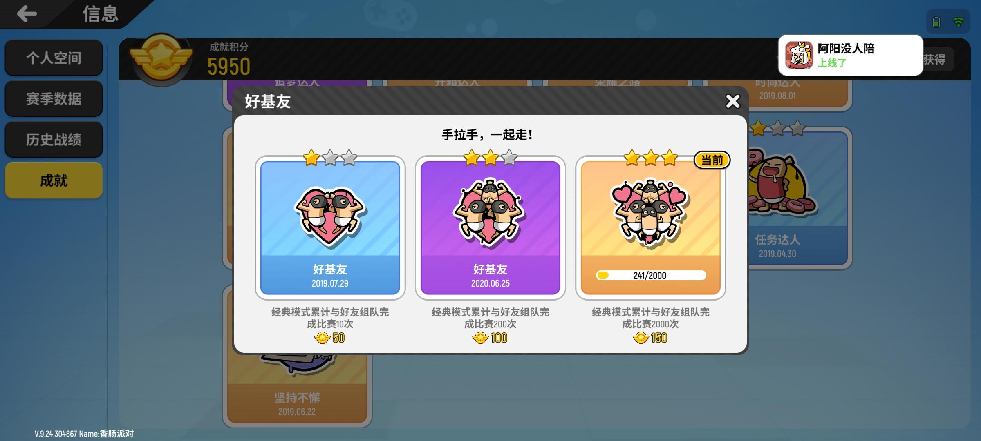Open the 个人空间 tab
Screen dimensions: 981x441
[54, 58]
